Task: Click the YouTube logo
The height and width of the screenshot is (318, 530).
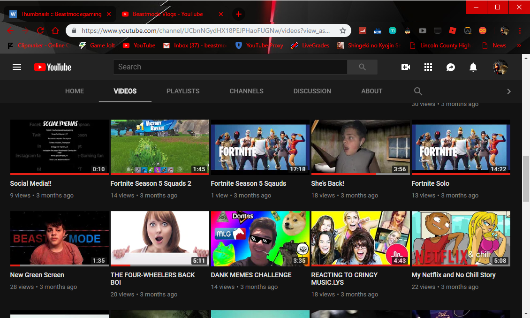Action: tap(53, 67)
